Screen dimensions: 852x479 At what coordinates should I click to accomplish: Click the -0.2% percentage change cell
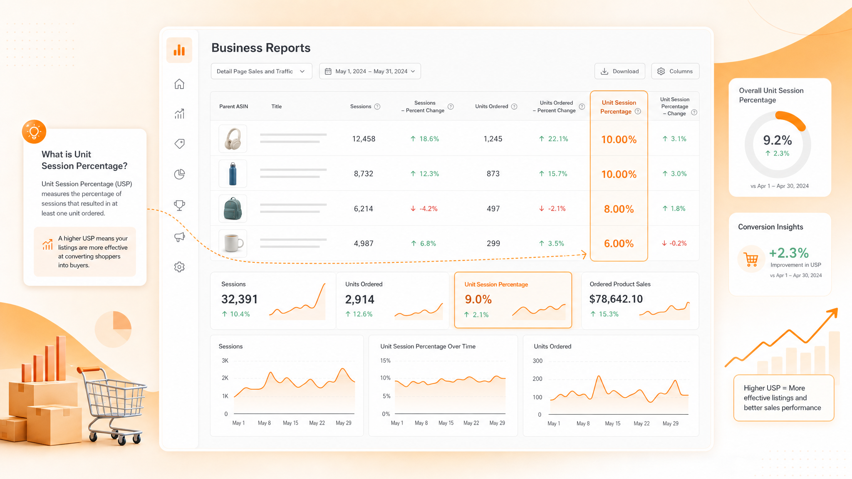pyautogui.click(x=674, y=243)
